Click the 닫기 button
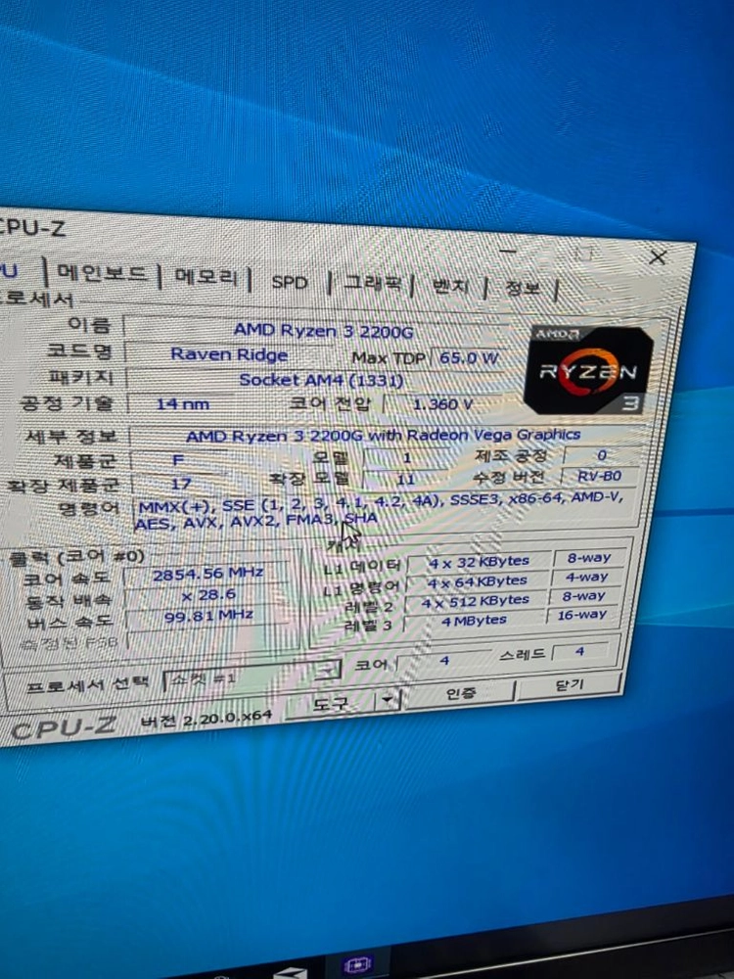 (569, 685)
